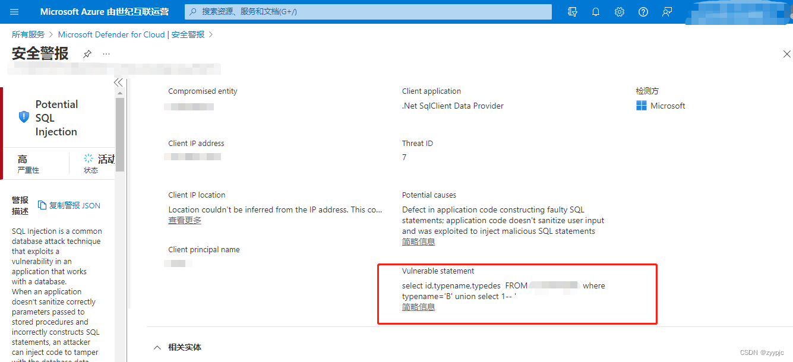Click the Microsoft Azure 由世纪互联运营 header title
Viewport: 793px width, 362px height.
click(104, 12)
